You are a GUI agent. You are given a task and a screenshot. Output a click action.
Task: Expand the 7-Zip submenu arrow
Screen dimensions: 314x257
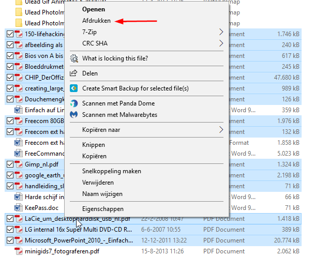pyautogui.click(x=221, y=32)
